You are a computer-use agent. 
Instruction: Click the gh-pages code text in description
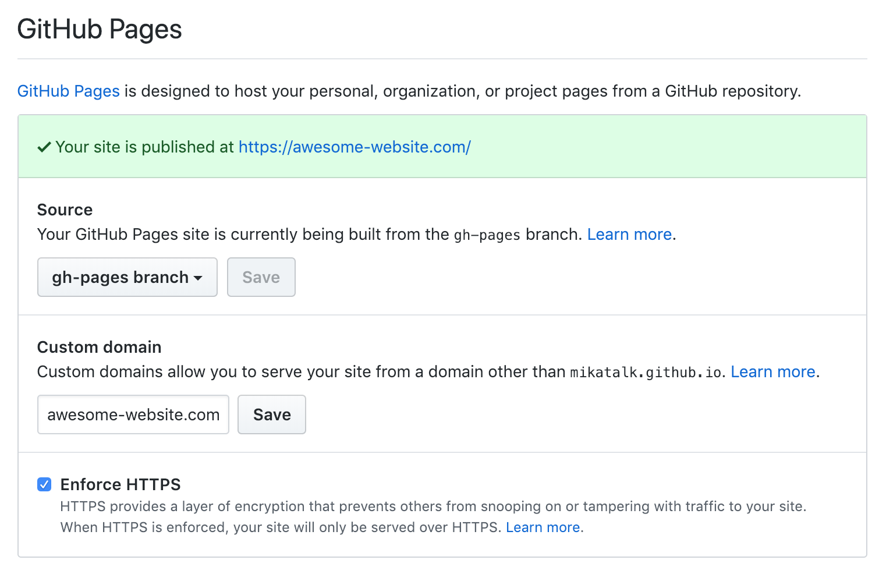(487, 235)
